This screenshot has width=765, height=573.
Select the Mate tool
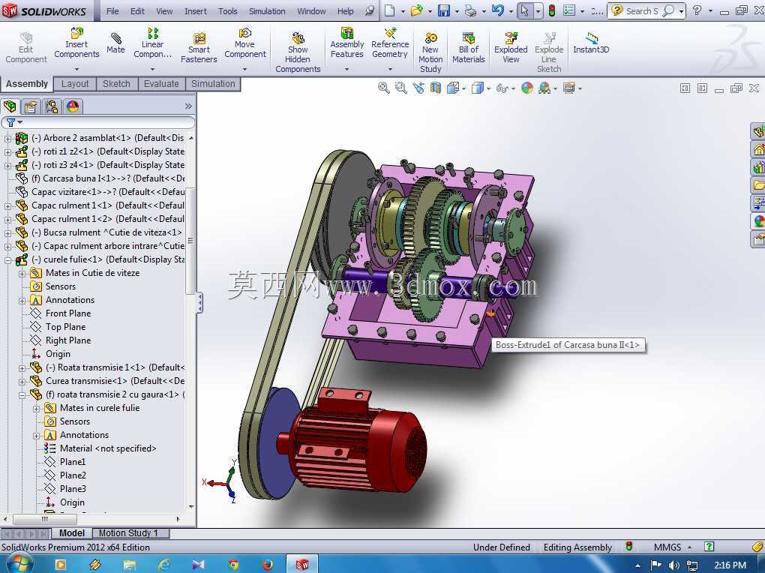(115, 43)
